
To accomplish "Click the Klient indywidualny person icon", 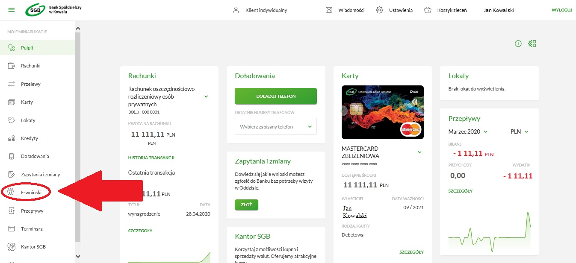I will pos(236,10).
